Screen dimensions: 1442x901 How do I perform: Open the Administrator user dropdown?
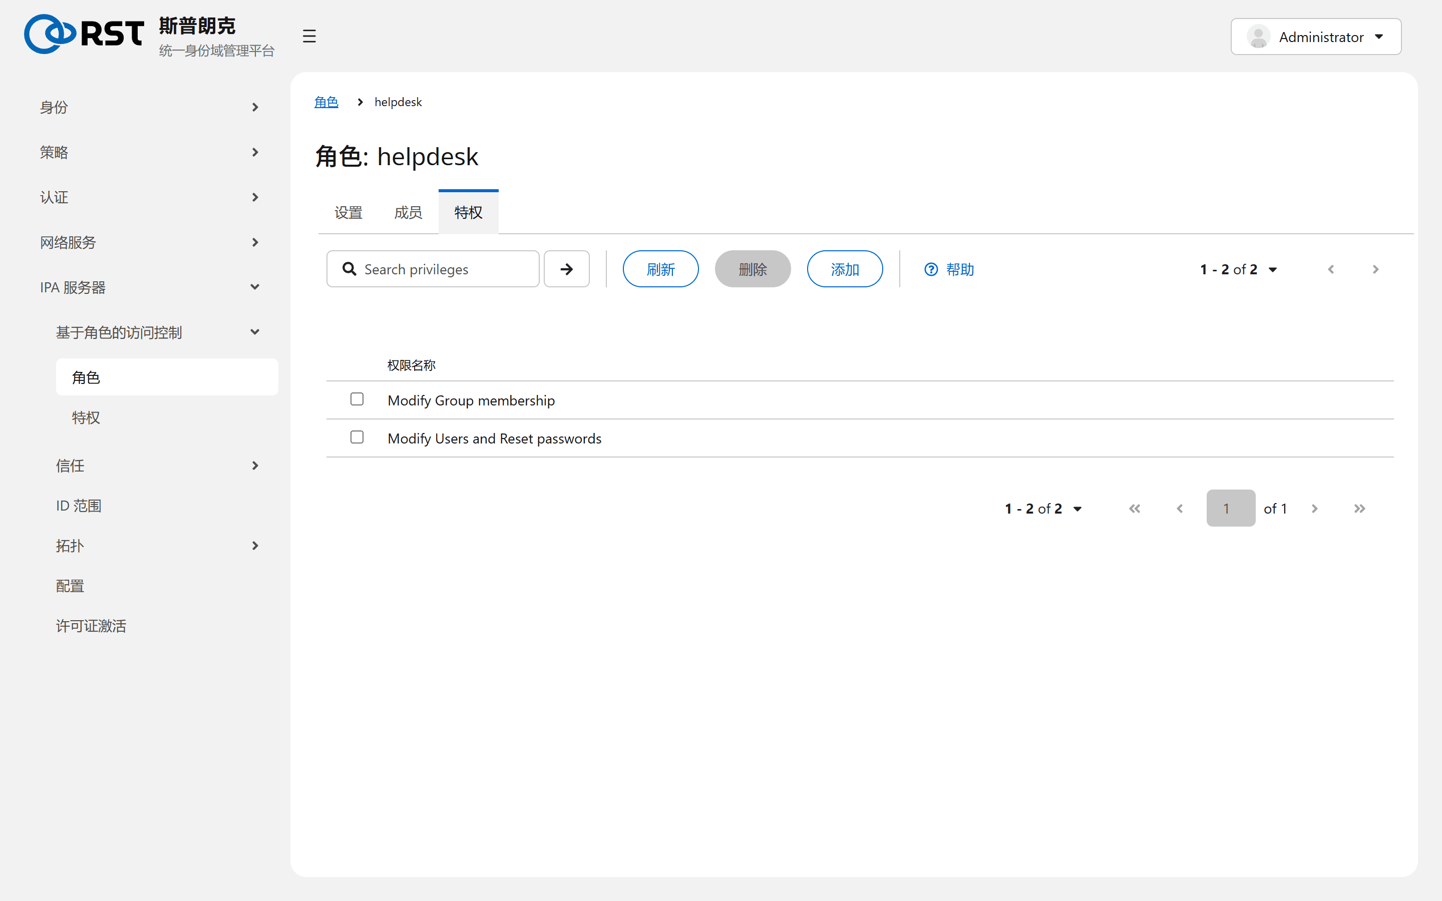(1316, 37)
